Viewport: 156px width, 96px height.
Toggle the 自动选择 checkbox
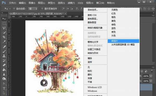pos(14,9)
